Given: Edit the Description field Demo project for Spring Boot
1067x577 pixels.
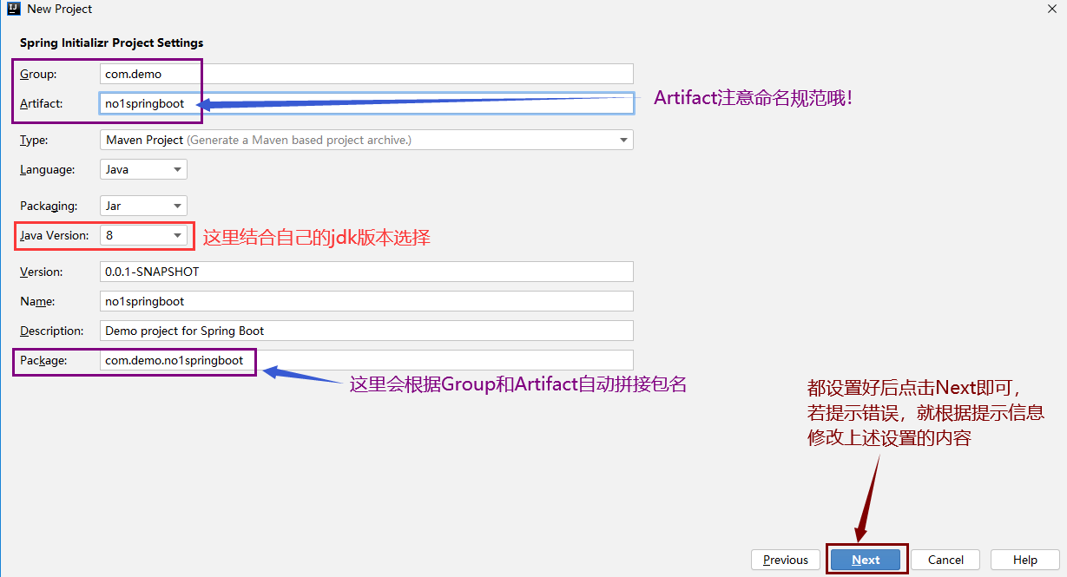Looking at the screenshot, I should point(366,331).
